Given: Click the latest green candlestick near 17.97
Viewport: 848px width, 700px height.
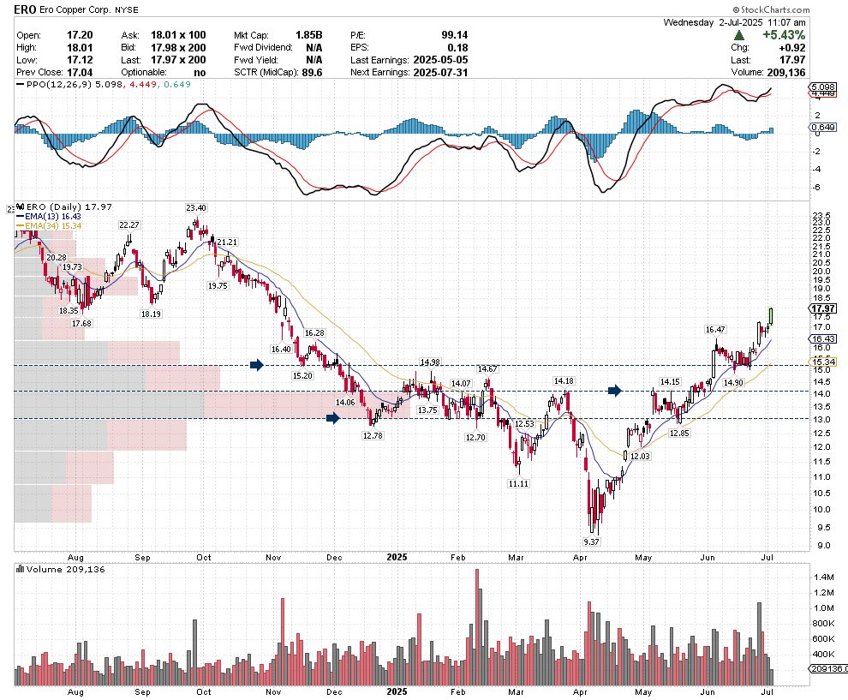Looking at the screenshot, I should tap(771, 316).
